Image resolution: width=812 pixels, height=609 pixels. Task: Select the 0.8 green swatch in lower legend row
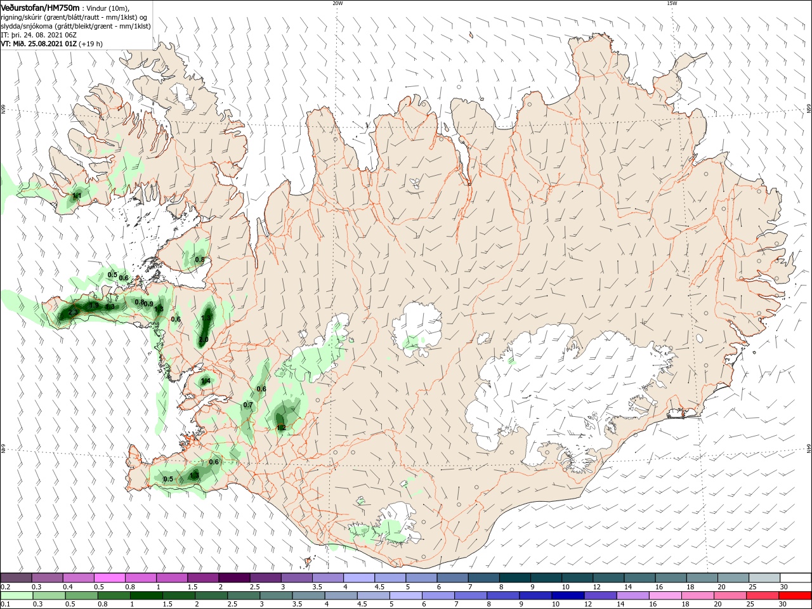click(114, 596)
